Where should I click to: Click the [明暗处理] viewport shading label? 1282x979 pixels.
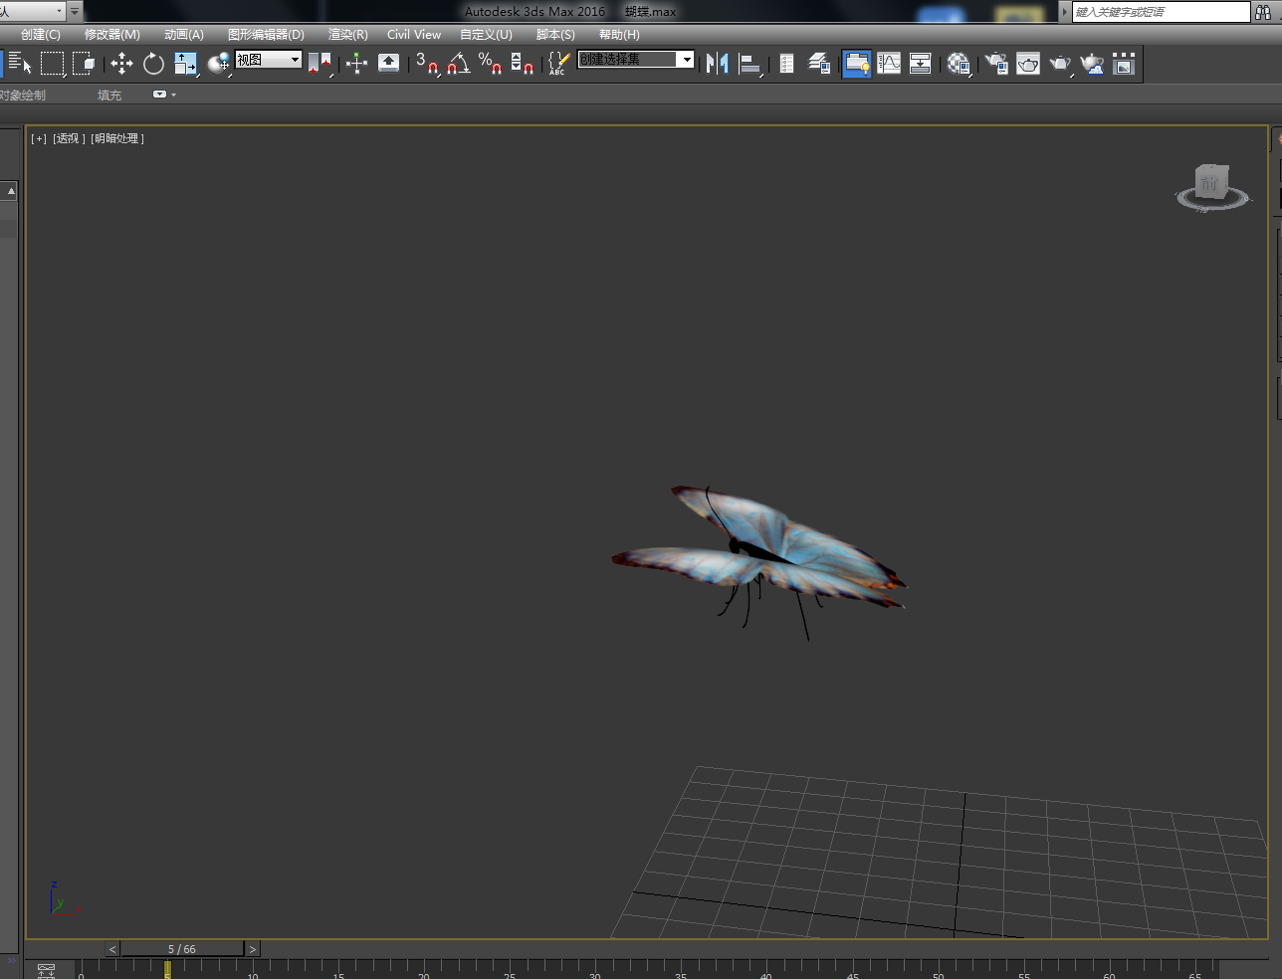[117, 138]
